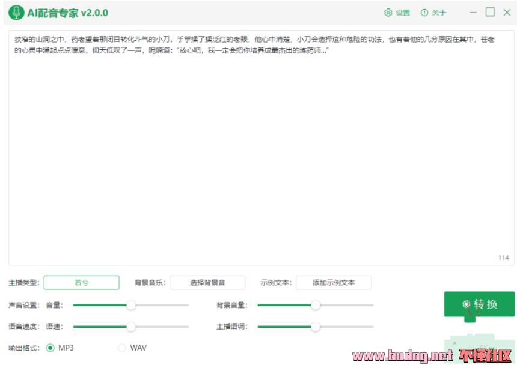This screenshot has height=368, width=517.
Task: Open 选择背景音 to pick background music
Action: click(207, 283)
